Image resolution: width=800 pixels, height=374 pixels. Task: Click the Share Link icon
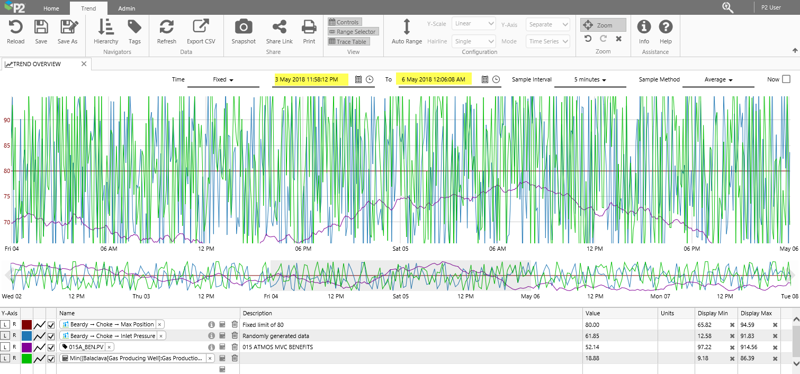point(279,28)
